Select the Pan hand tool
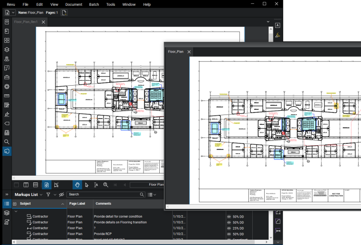Screen dimensions: 361x245 77,185
